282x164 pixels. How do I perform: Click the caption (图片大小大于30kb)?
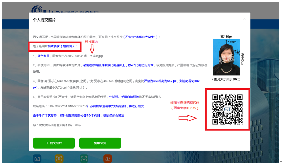pos(227,79)
